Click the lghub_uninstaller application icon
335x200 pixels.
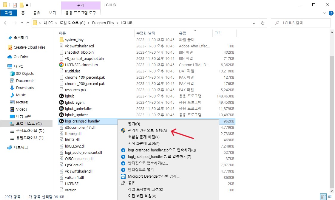(x=61, y=109)
